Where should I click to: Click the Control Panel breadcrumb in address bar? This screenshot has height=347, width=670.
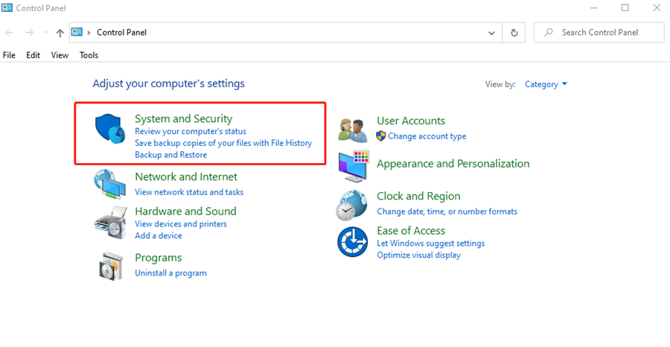coord(122,33)
